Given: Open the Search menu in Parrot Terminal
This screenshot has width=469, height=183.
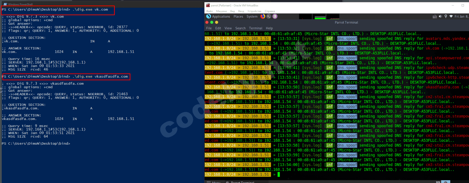Looking at the screenshot, I should 240,28.
